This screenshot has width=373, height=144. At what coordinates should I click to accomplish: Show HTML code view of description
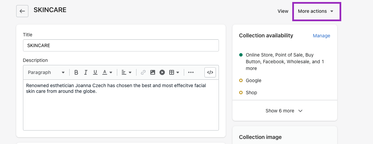pos(210,72)
